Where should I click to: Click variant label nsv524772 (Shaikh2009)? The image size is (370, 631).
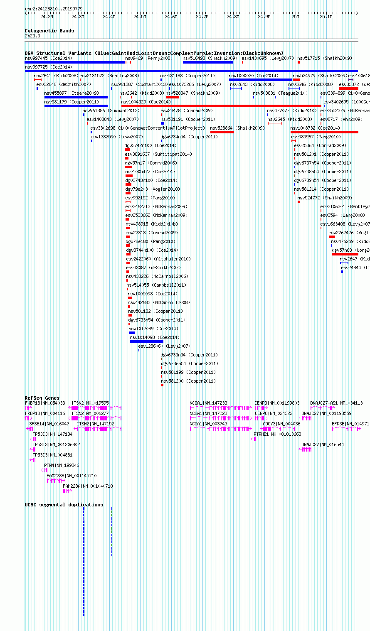click(x=324, y=198)
